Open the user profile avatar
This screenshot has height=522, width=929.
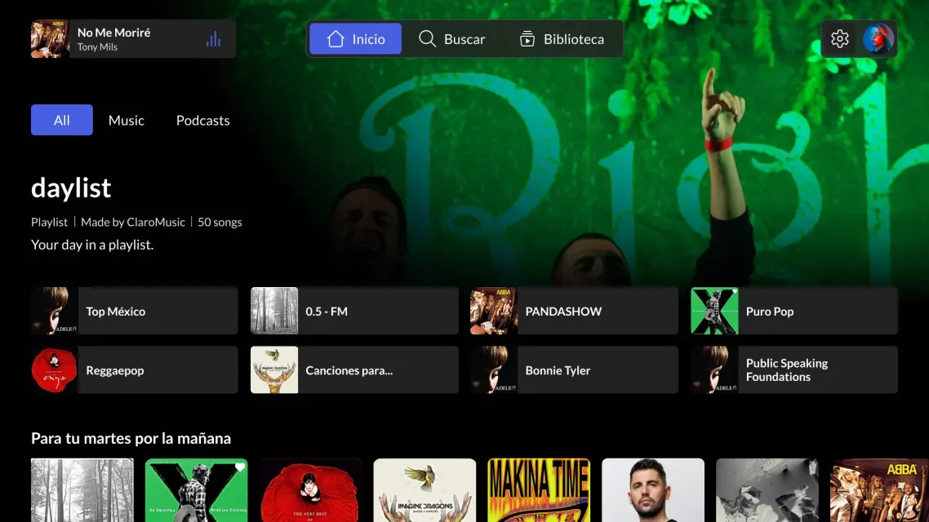878,39
